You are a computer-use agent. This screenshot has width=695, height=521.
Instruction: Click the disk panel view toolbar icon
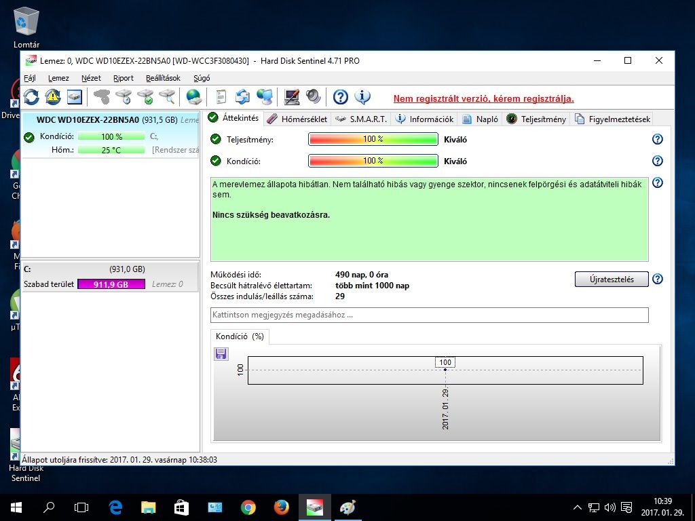coord(75,96)
